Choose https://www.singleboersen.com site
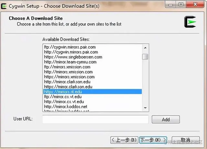The width and height of the screenshot is (207, 149). [x=93, y=57]
